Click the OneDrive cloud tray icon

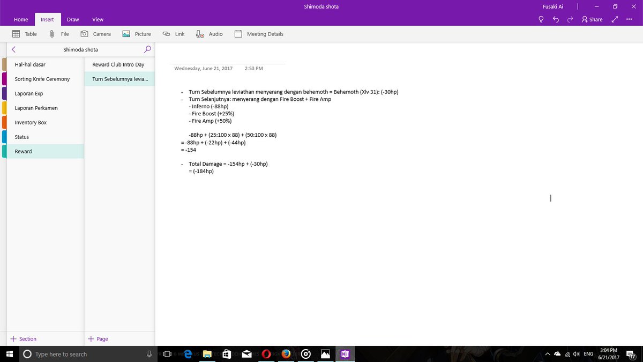(x=557, y=354)
